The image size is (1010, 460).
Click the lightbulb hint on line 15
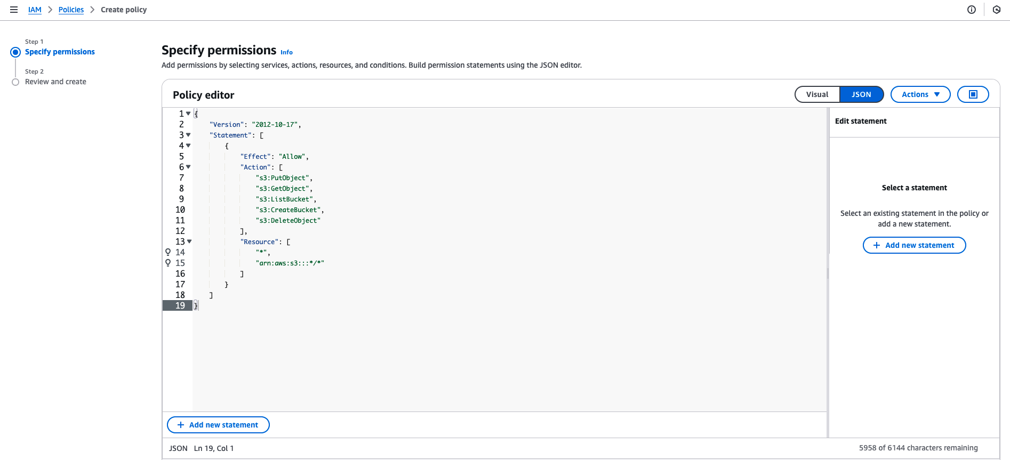click(168, 263)
